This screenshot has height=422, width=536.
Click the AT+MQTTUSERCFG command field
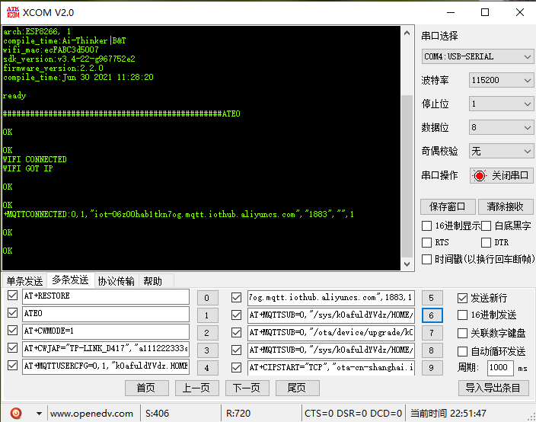point(106,366)
